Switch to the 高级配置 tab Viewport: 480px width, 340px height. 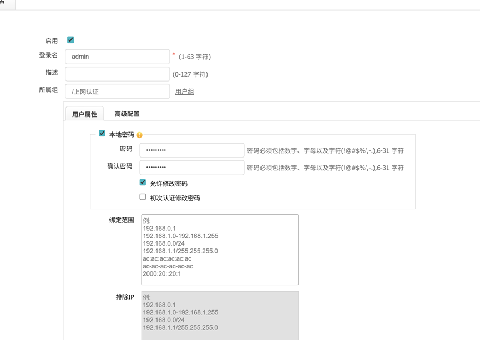click(x=127, y=114)
